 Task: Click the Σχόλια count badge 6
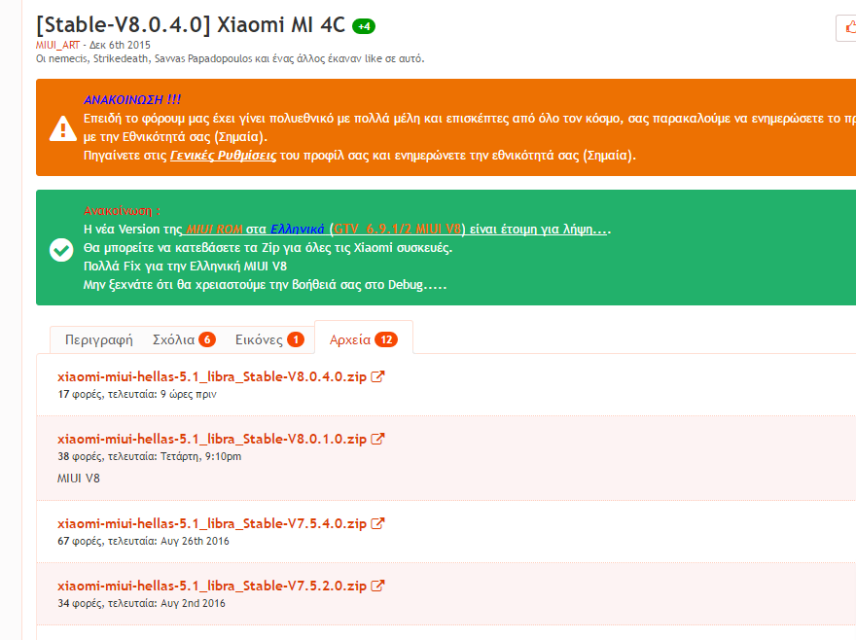[x=207, y=339]
